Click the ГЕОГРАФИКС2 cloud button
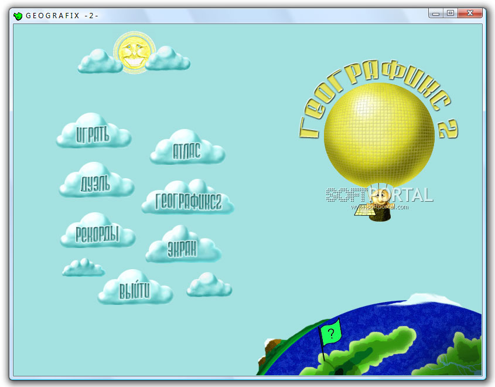This screenshot has width=495, height=387. point(188,198)
